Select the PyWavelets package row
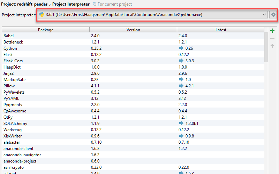The height and width of the screenshot is (174, 279). point(133,92)
